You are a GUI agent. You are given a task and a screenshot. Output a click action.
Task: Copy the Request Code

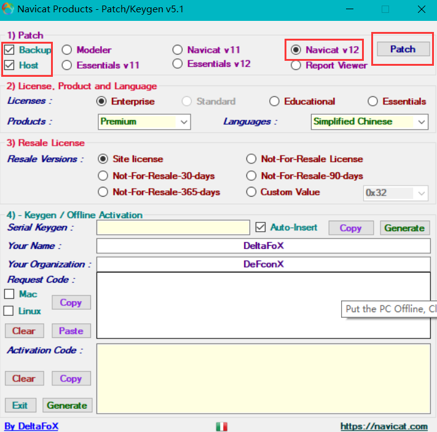[71, 302]
